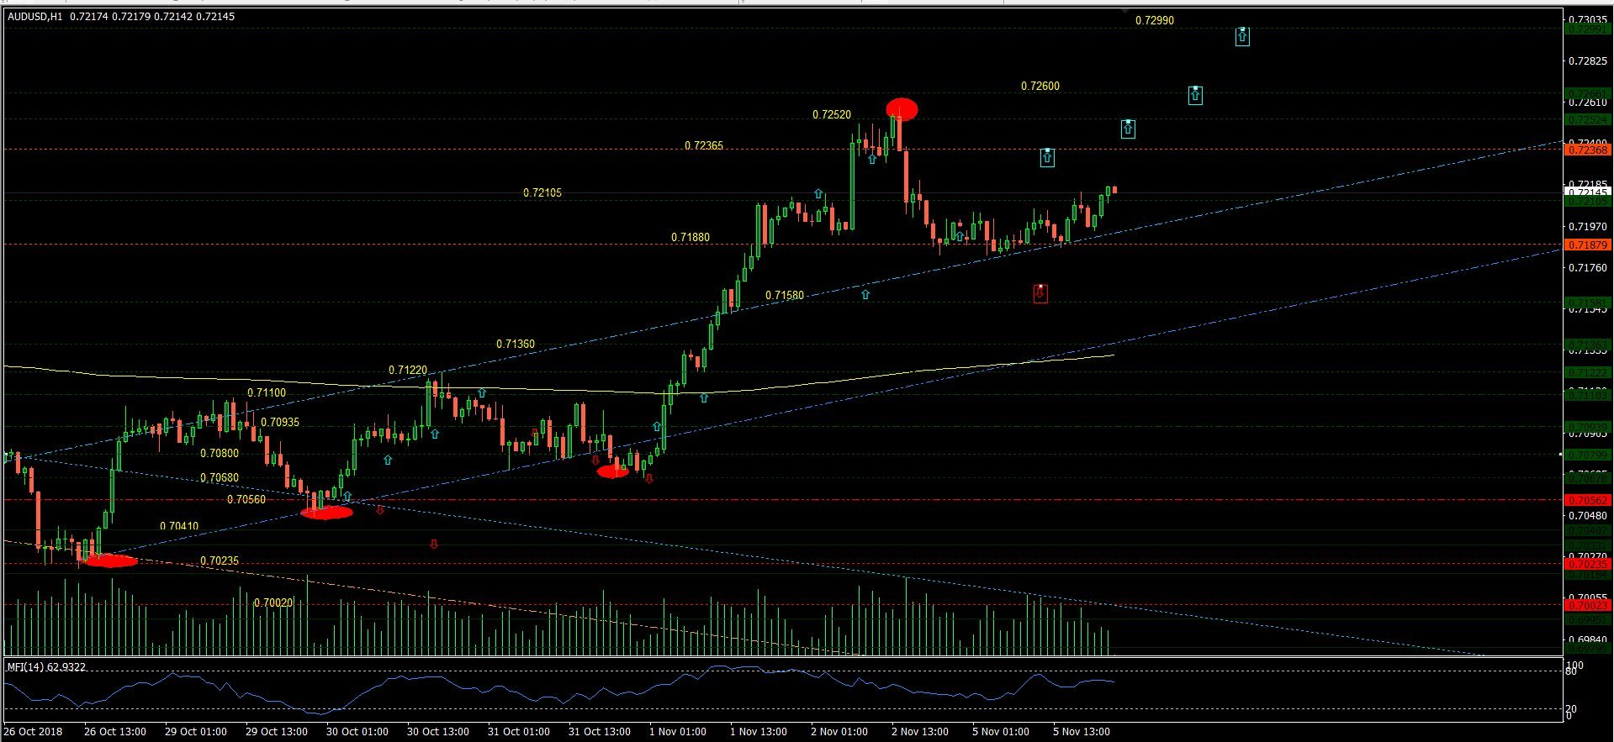Click the AUDUSD,H1 symbol label
The height and width of the screenshot is (742, 1614).
(x=34, y=17)
